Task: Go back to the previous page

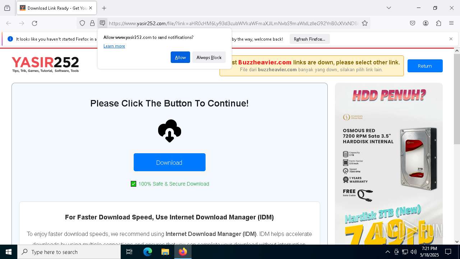Action: point(9,23)
